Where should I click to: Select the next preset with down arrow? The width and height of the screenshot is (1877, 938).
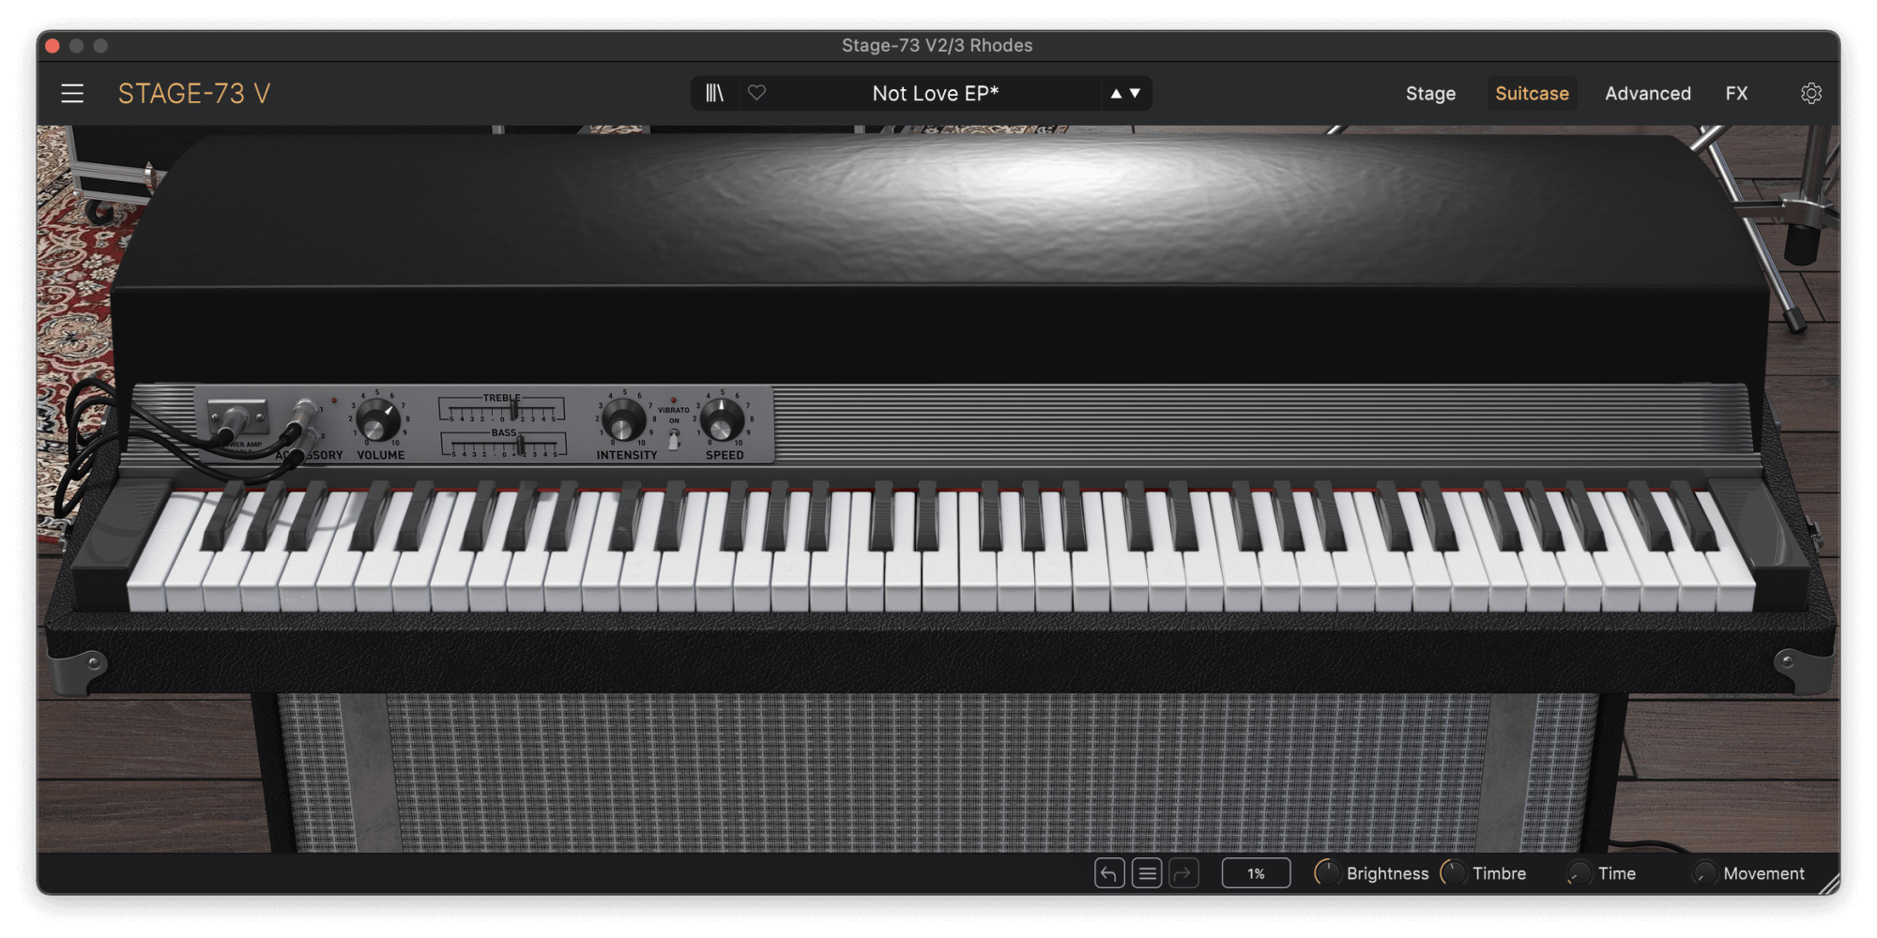point(1136,94)
